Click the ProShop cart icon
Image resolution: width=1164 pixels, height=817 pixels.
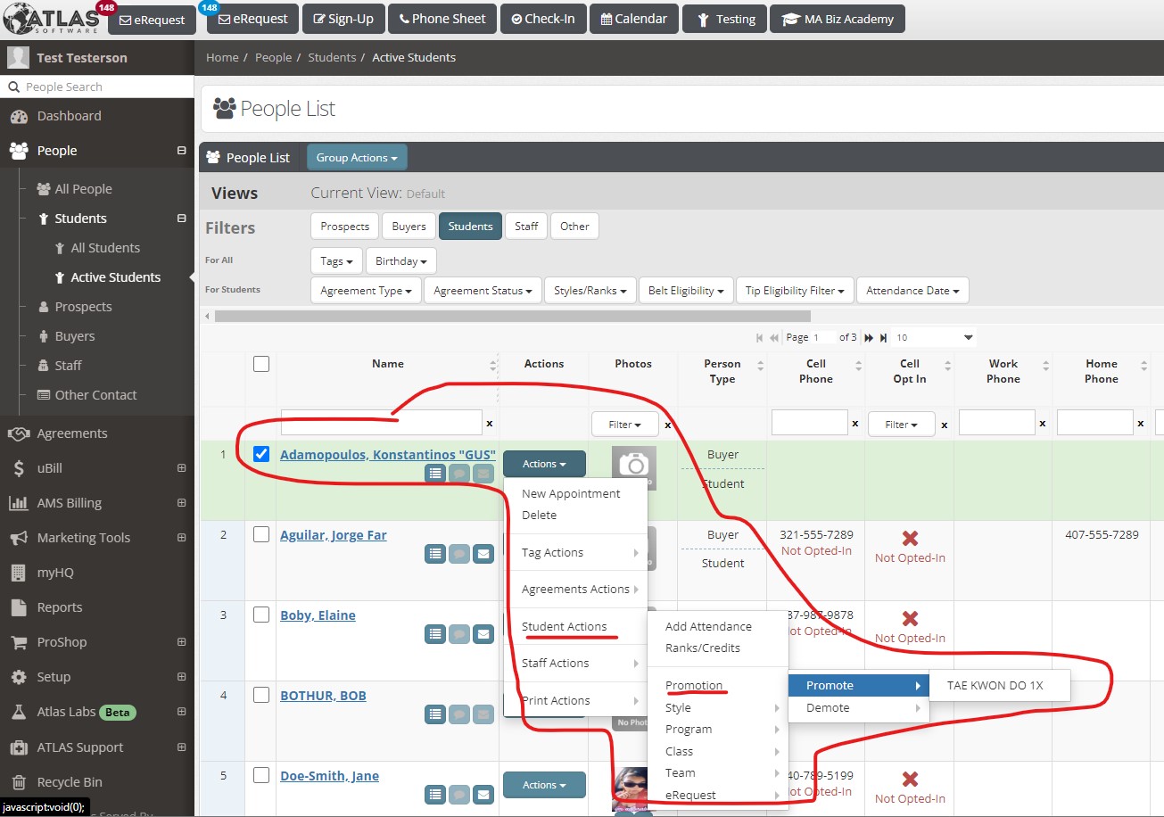pos(19,642)
